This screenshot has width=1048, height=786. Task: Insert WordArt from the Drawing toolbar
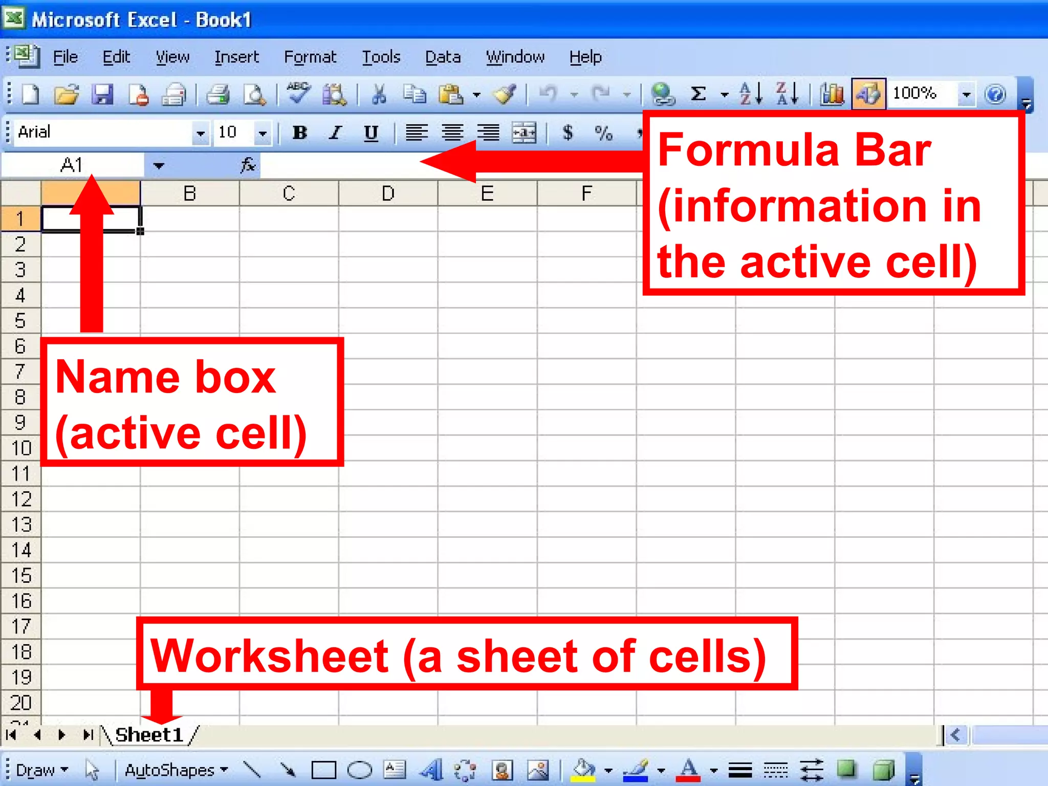(431, 770)
